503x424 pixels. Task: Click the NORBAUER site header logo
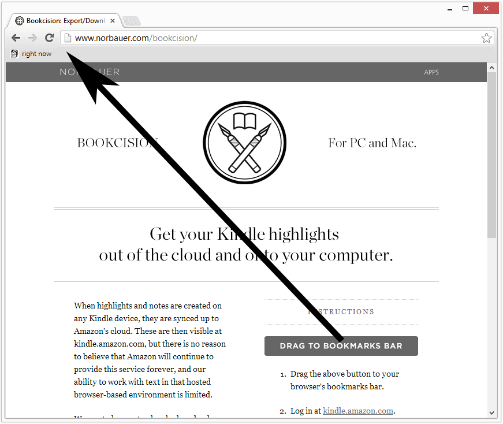pos(90,72)
